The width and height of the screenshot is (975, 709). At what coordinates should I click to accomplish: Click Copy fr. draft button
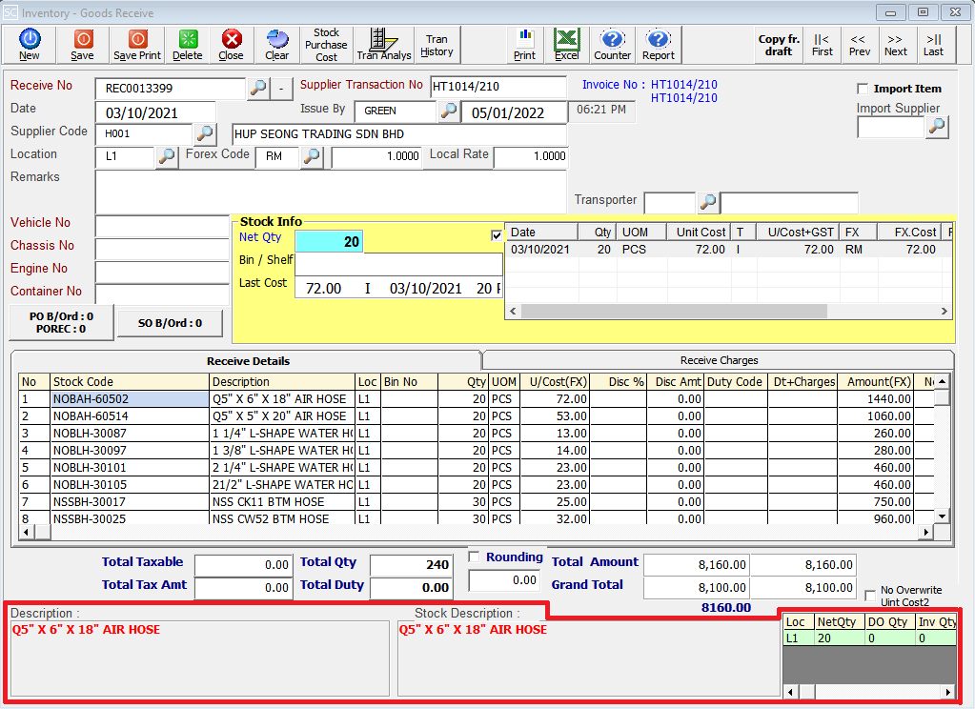tap(779, 45)
